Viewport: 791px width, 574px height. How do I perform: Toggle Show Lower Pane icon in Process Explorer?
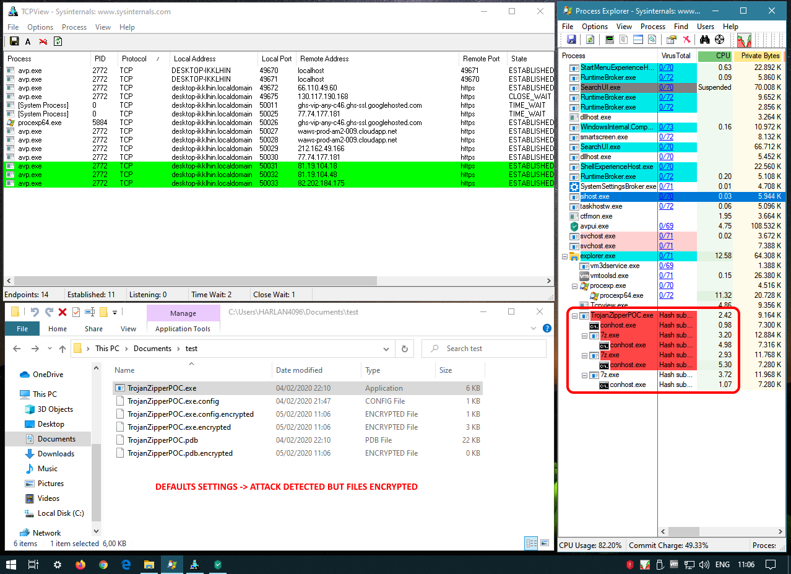click(x=638, y=40)
